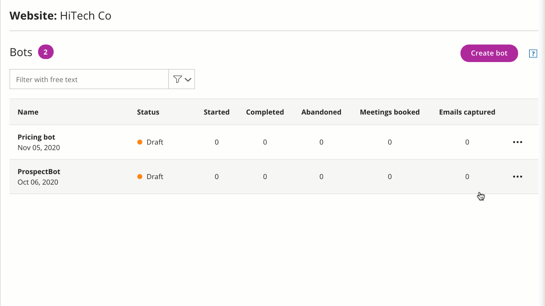The width and height of the screenshot is (545, 306).
Task: Click Pricing bot orange Draft status dot
Action: [140, 142]
